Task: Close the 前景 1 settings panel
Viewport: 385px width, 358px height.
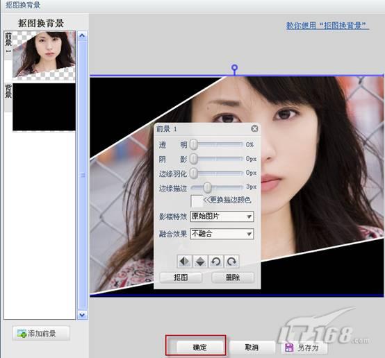Action: [x=254, y=128]
